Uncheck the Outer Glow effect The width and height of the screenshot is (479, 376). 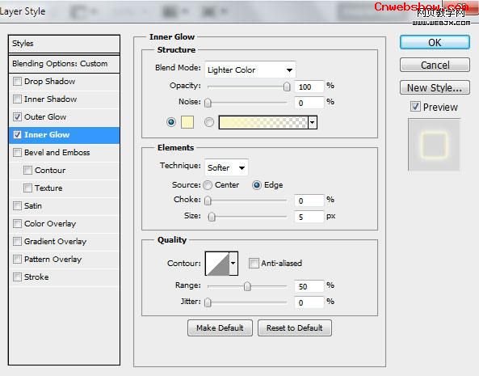(x=17, y=116)
